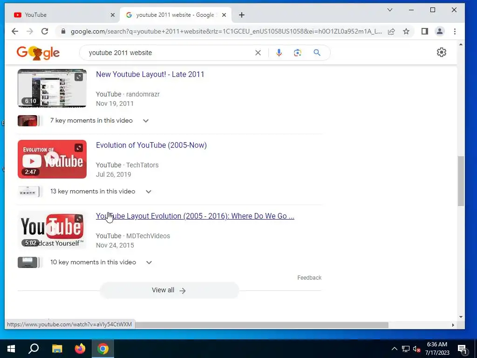The image size is (477, 358).
Task: Play the 2:47 Evolution of YouTube thumbnail
Action: (x=52, y=159)
